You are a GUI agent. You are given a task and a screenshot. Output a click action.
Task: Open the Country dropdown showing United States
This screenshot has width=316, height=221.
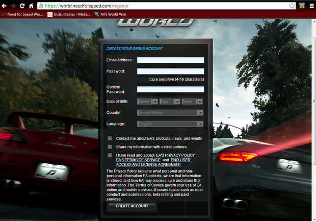(170, 113)
